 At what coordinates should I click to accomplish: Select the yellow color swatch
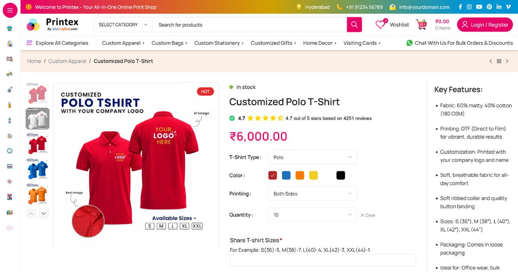point(313,175)
